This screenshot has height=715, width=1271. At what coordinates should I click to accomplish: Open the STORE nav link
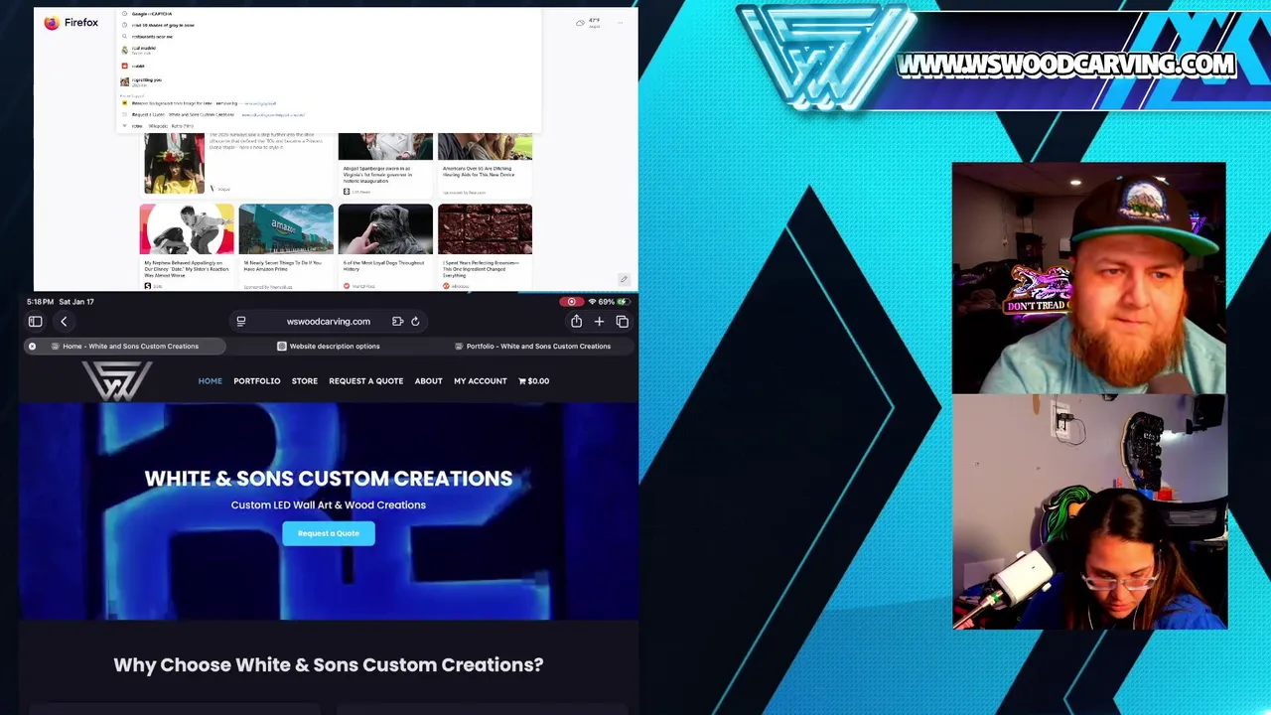pyautogui.click(x=304, y=380)
